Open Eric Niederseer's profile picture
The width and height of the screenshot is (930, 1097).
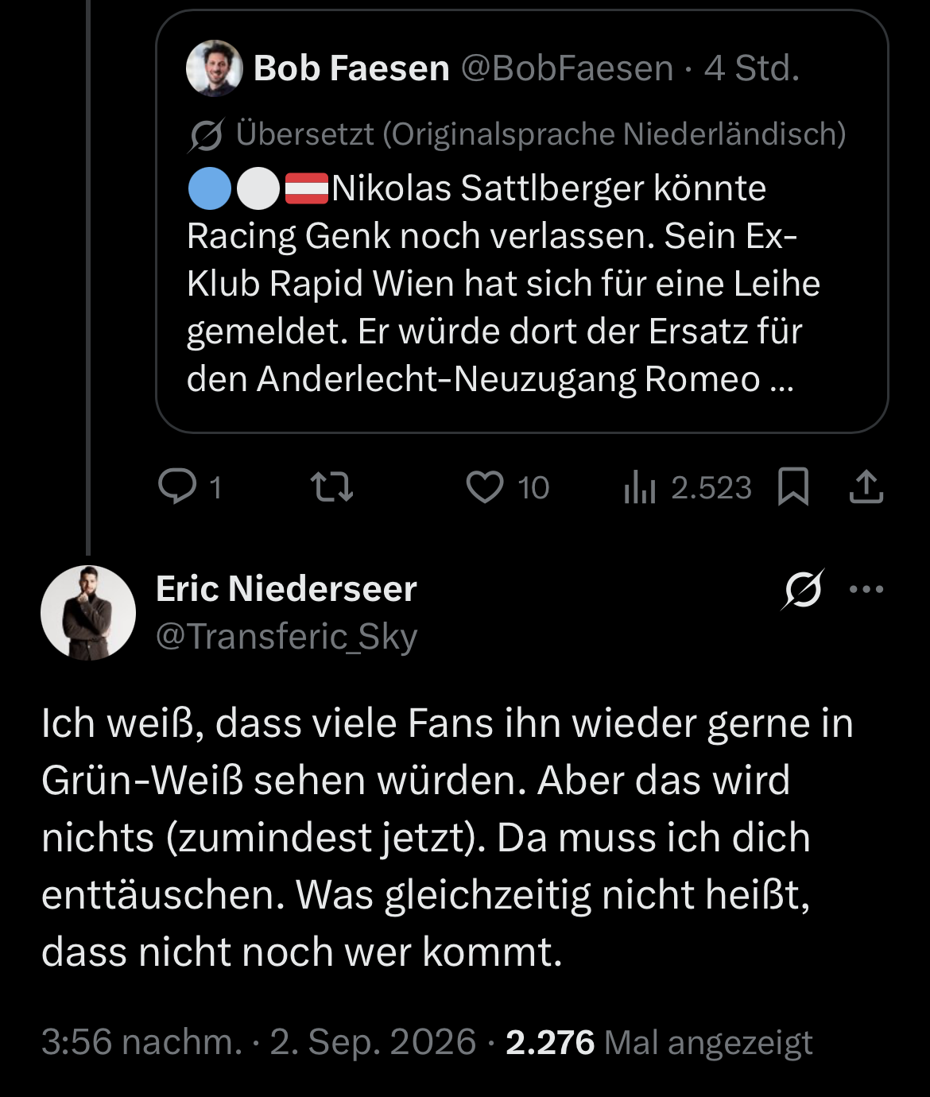88,613
